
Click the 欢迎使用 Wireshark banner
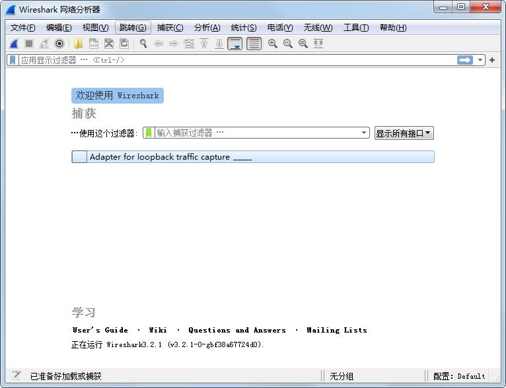point(118,96)
